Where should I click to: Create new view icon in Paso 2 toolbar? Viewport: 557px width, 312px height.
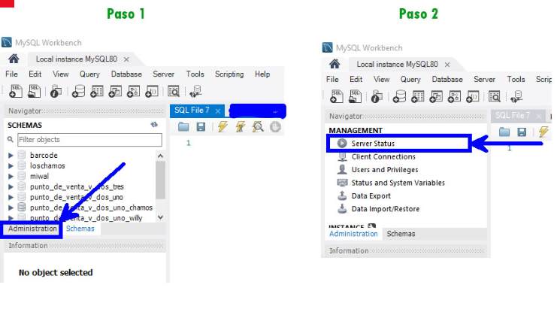(436, 96)
